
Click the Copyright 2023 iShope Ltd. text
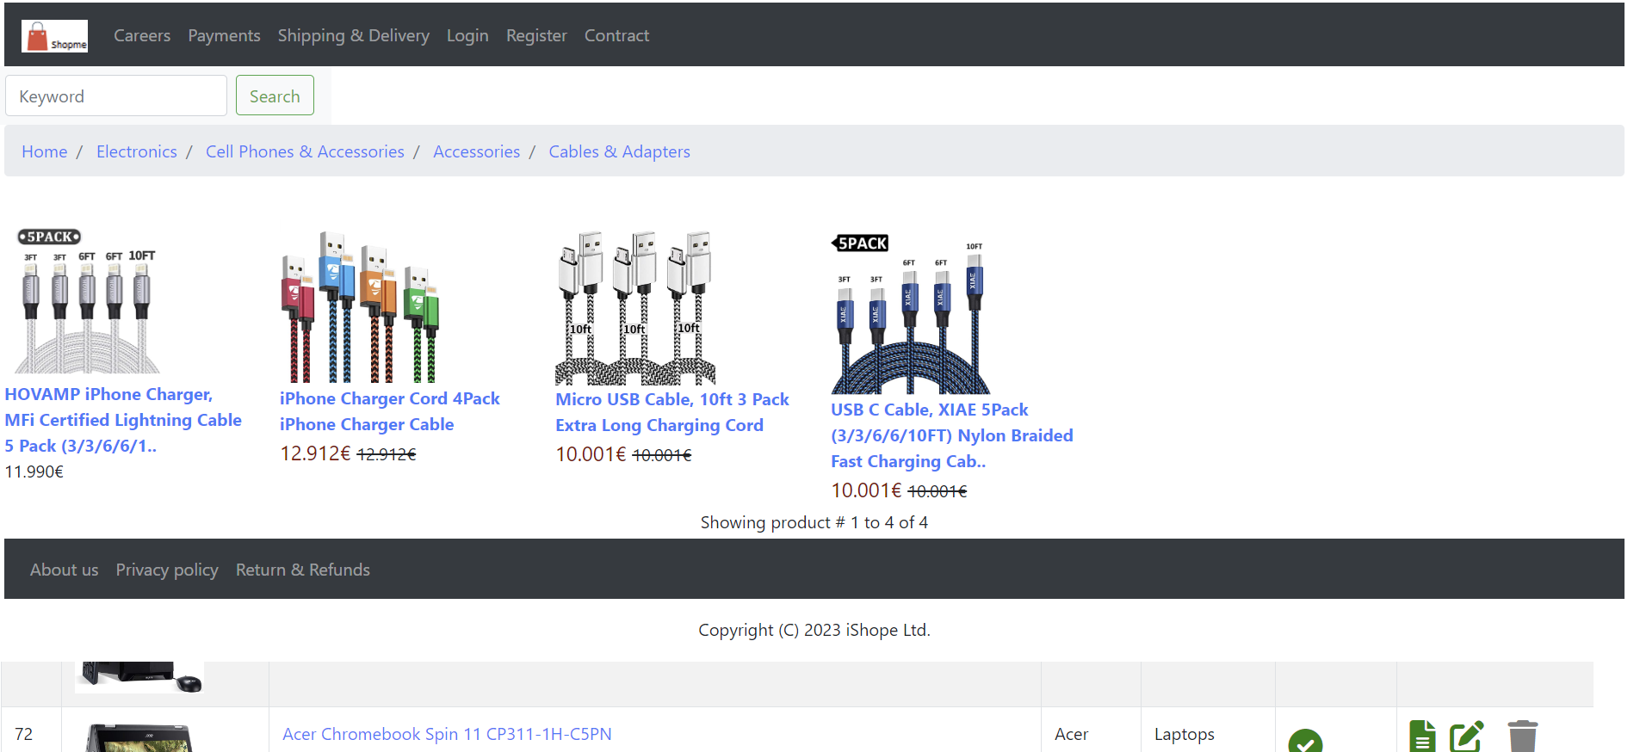coord(814,630)
